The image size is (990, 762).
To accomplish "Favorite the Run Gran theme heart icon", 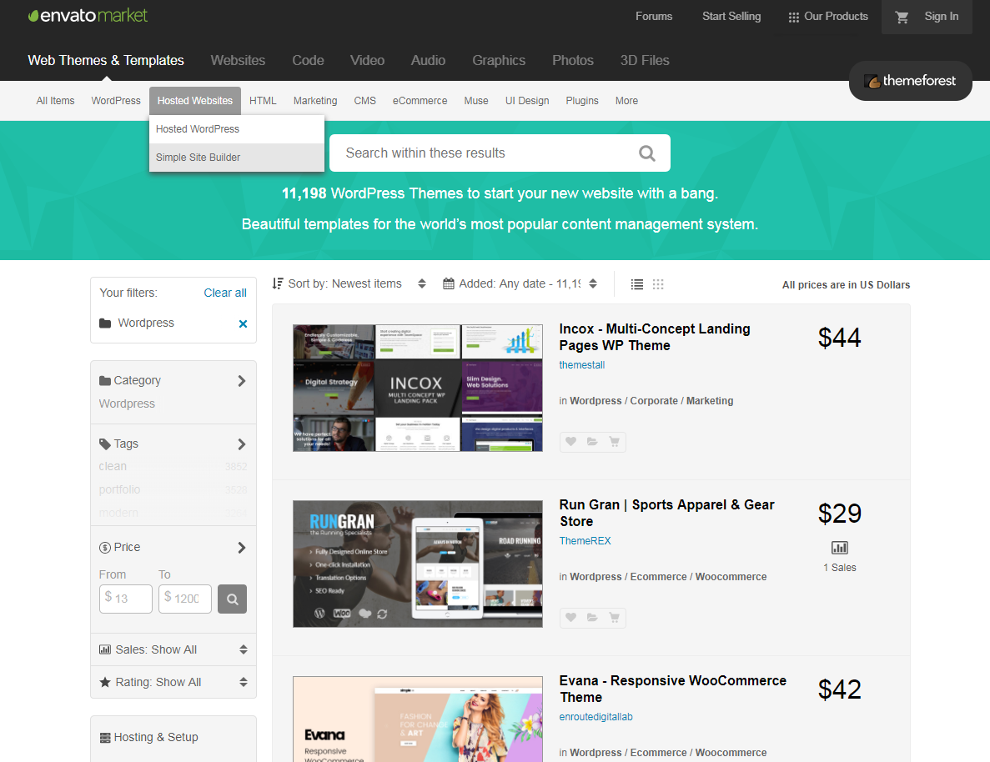I will (570, 618).
